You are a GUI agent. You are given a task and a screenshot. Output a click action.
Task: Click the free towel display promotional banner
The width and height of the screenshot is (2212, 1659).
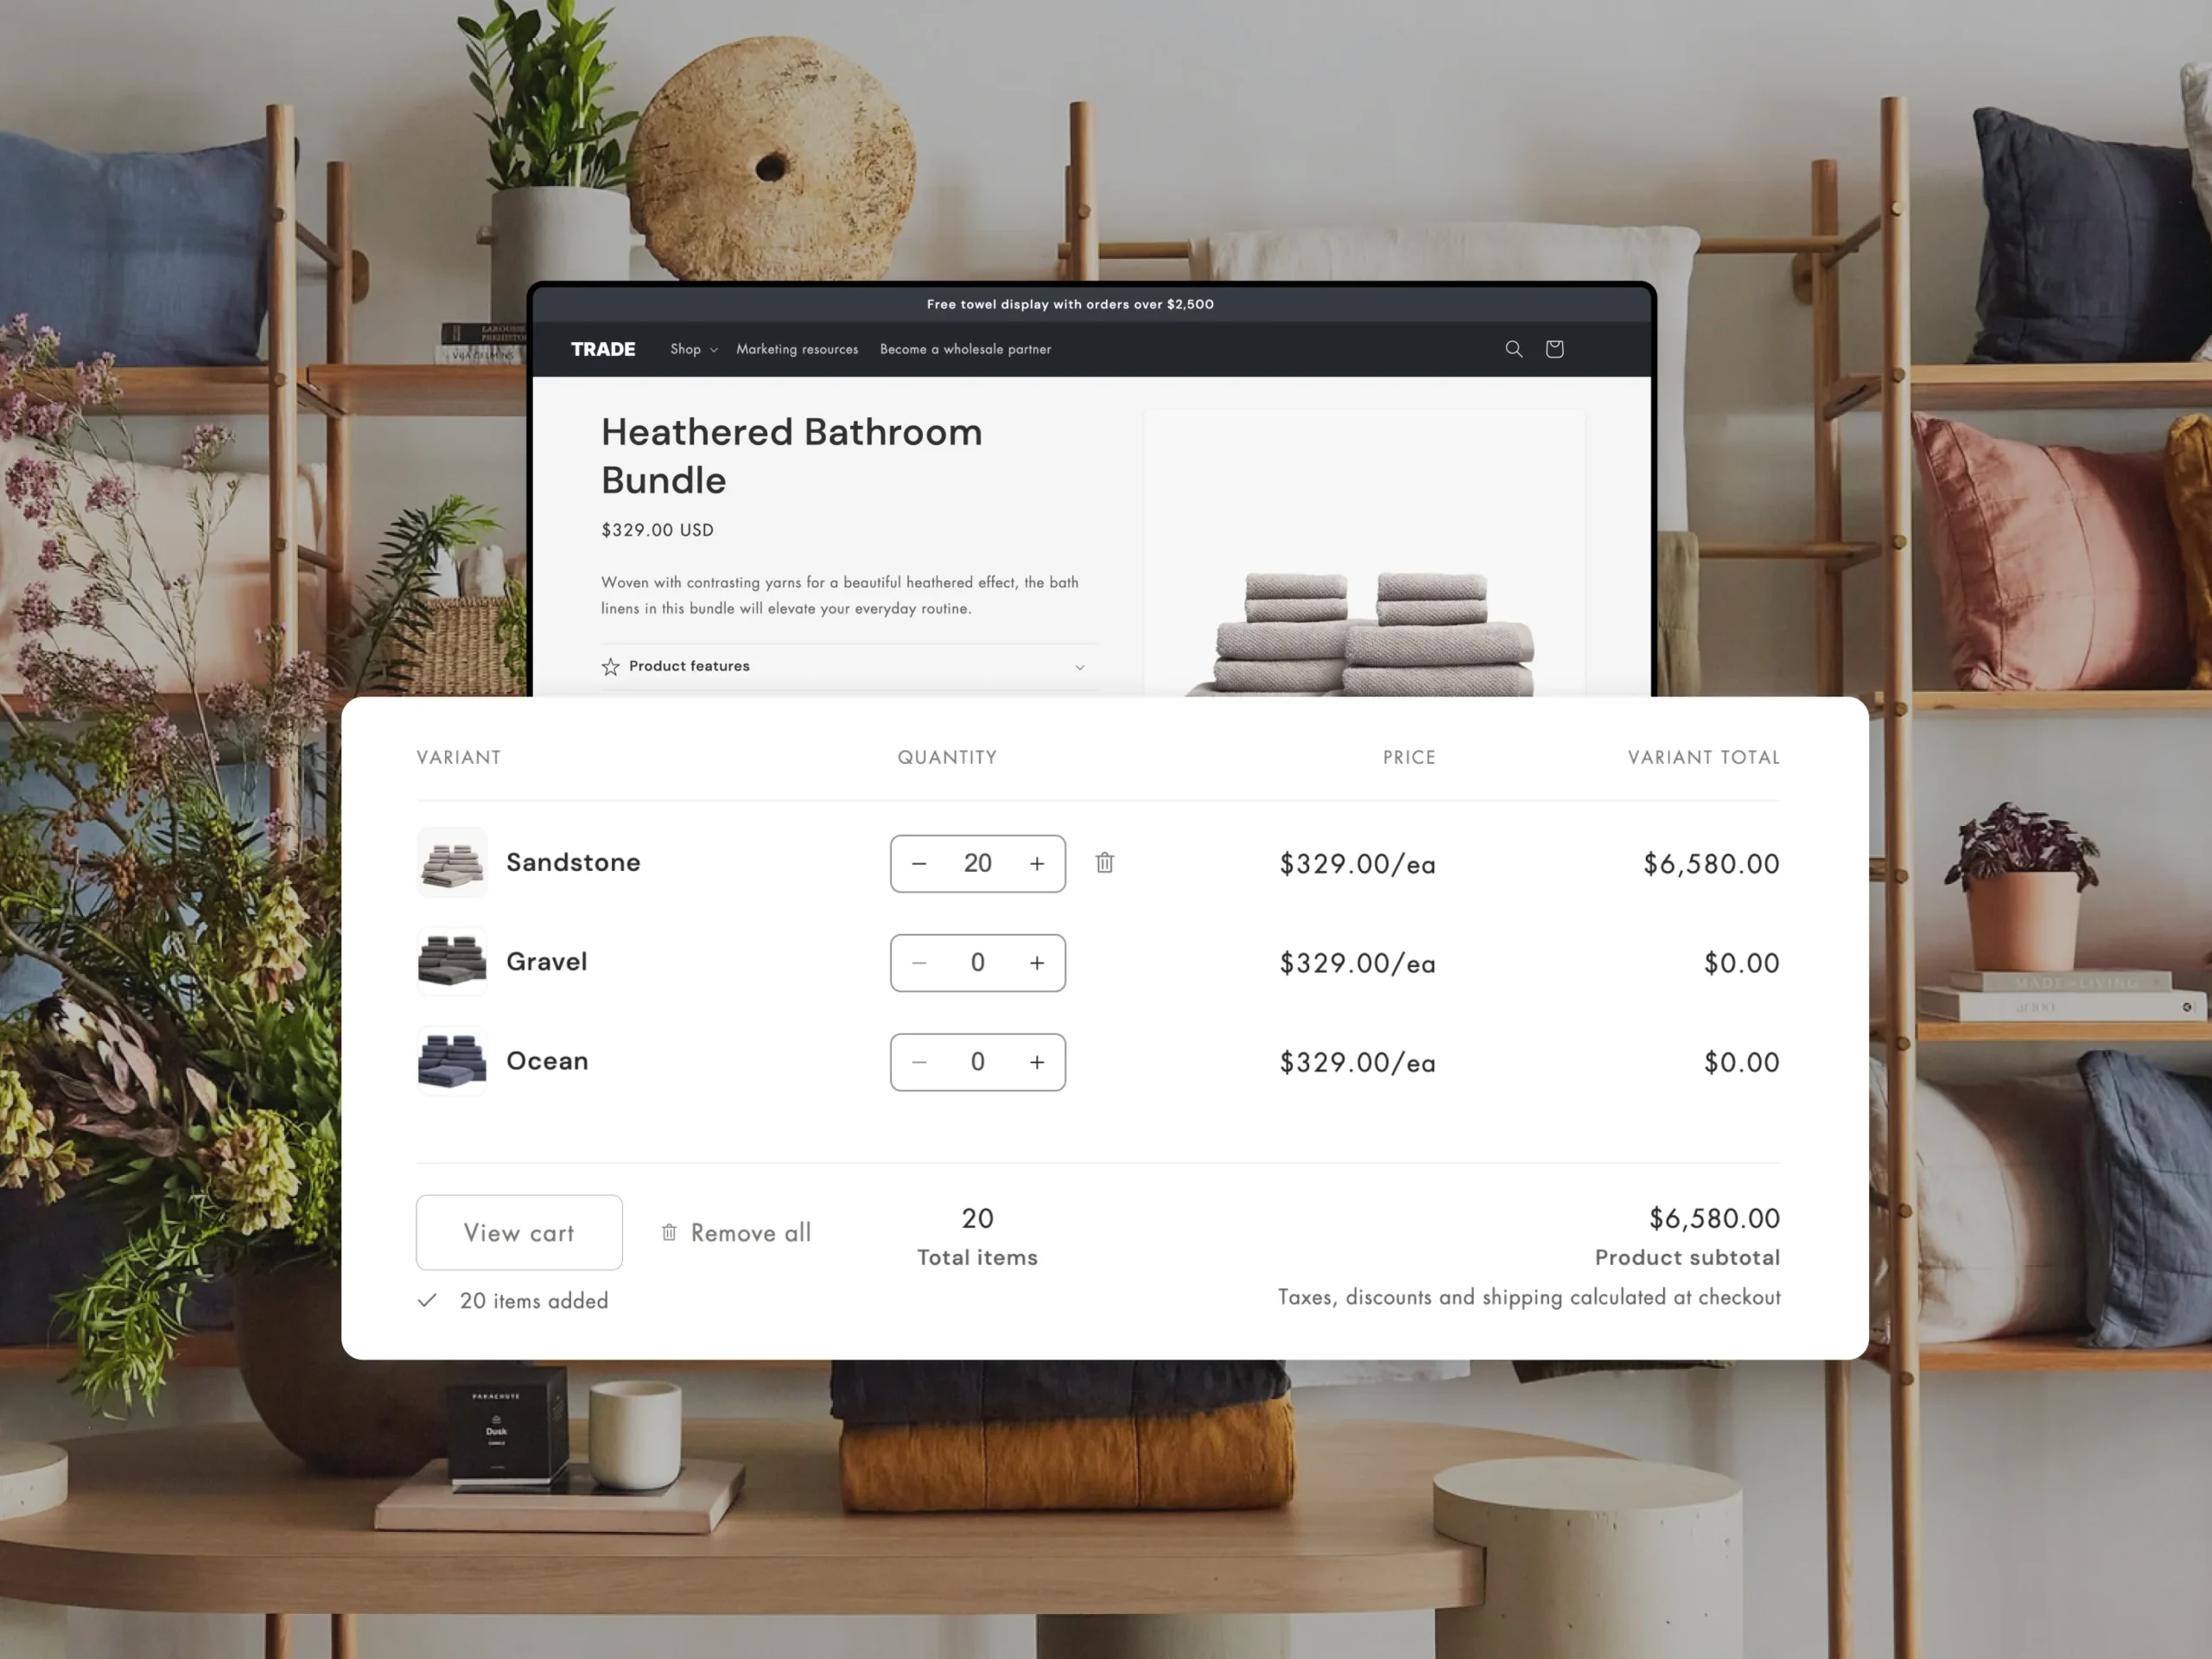tap(1070, 303)
